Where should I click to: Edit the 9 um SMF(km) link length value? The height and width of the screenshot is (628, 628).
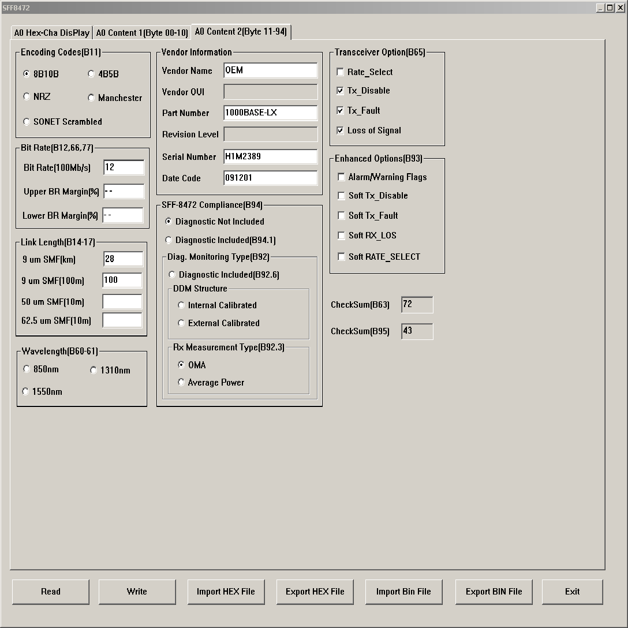click(122, 259)
